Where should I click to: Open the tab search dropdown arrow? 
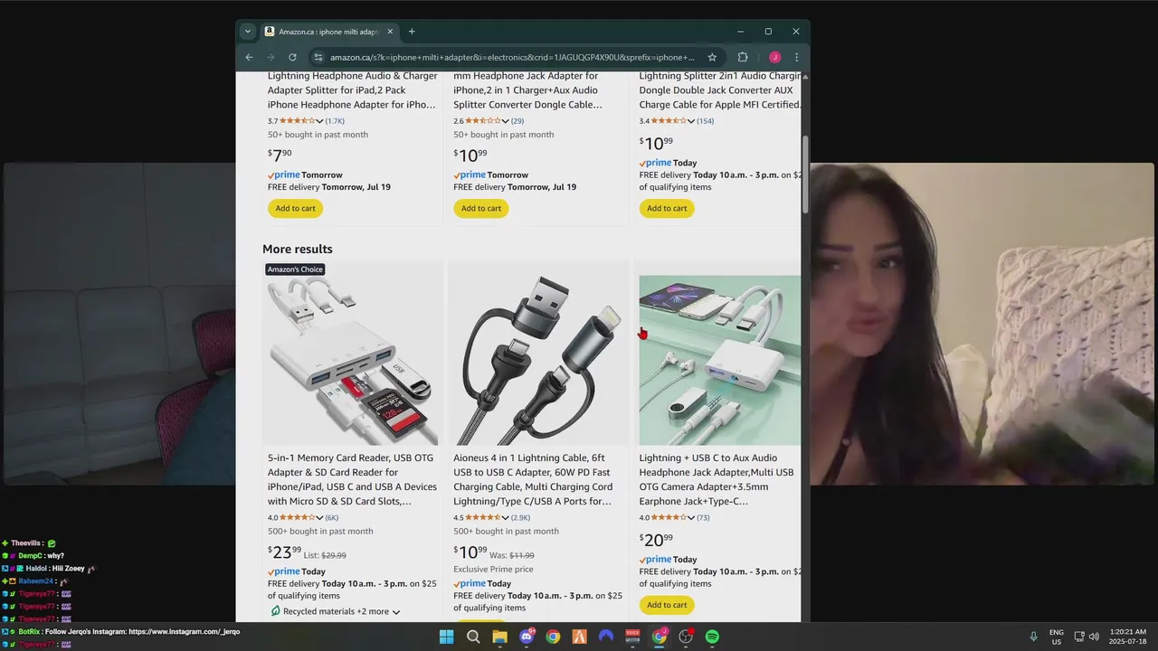click(247, 32)
